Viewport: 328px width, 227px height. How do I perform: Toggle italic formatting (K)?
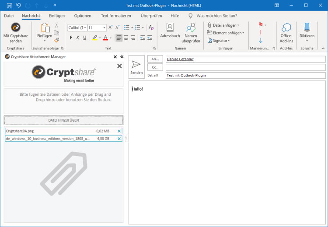click(78, 38)
